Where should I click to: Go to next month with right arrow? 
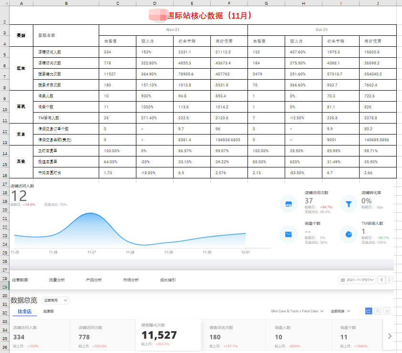click(389, 280)
